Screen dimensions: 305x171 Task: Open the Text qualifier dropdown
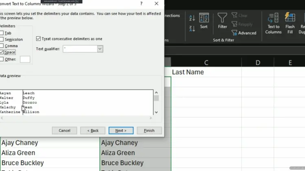point(100,49)
